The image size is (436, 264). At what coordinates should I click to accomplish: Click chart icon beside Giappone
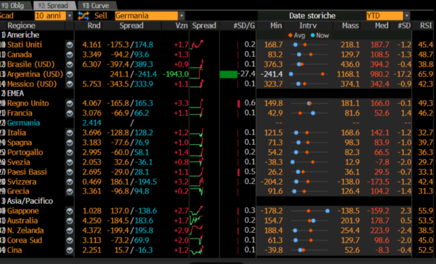click(70, 211)
